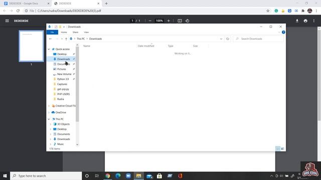Print the PDF document
This screenshot has width=321, height=180.
pos(305,21)
